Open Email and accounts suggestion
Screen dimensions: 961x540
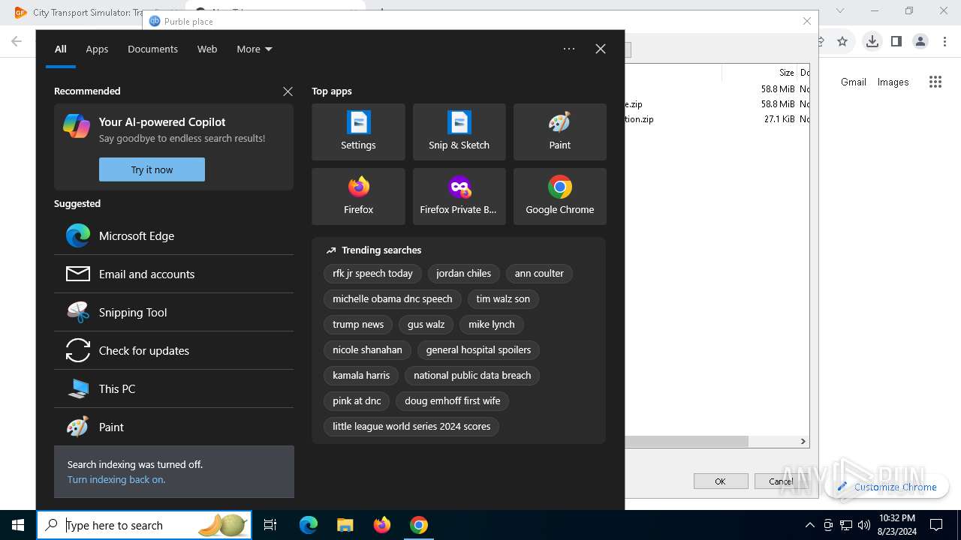pos(173,274)
